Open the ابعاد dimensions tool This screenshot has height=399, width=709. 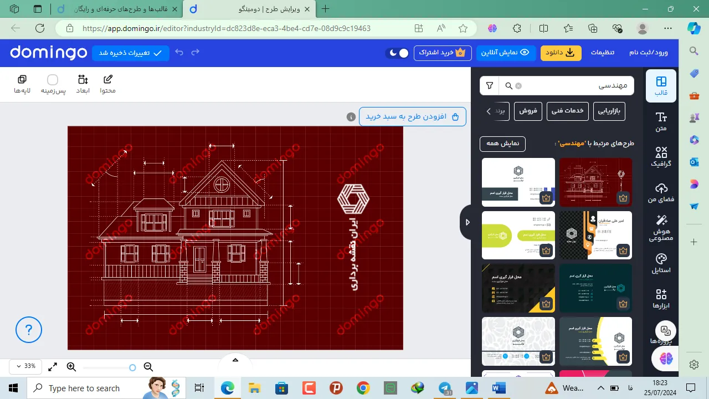(x=83, y=84)
